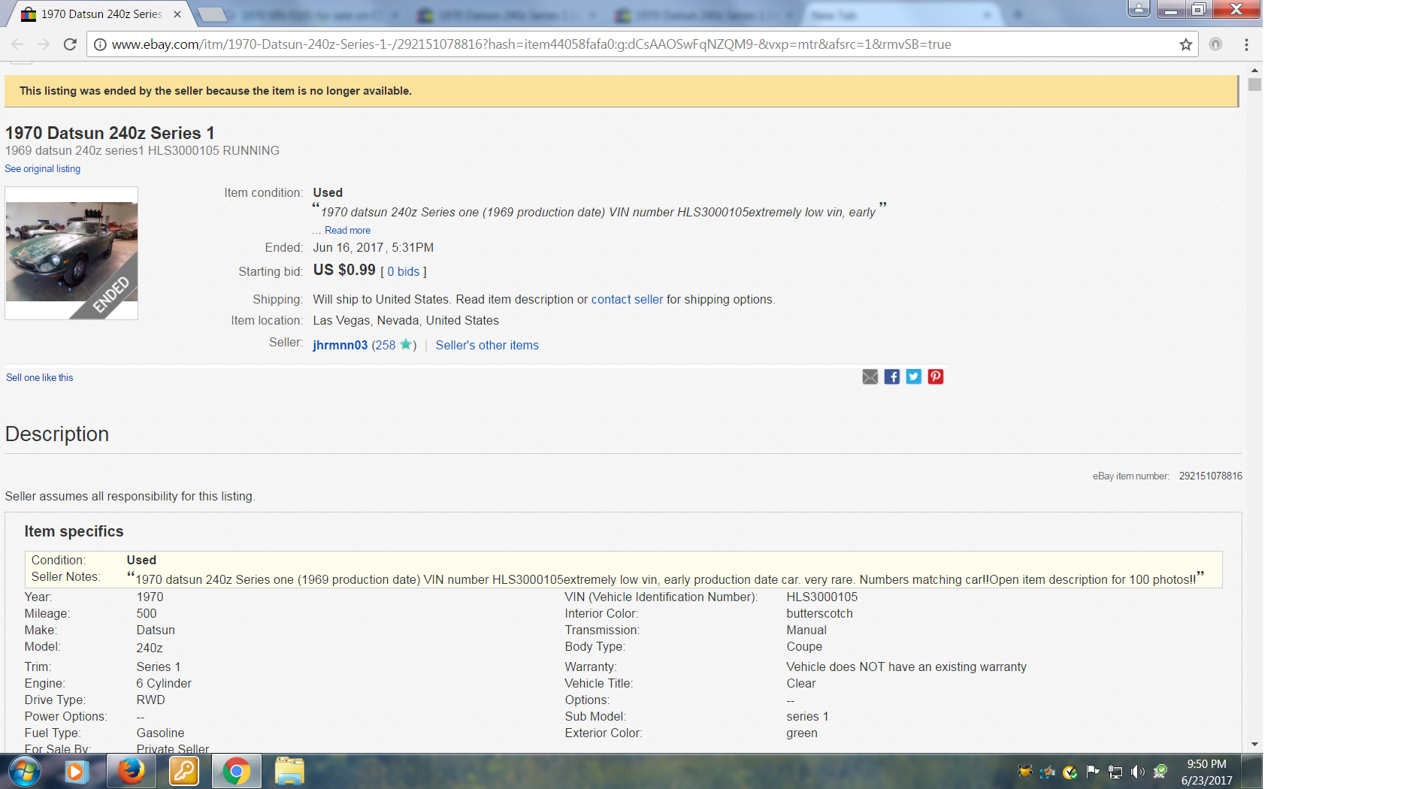Open network status icon in tray
This screenshot has height=789, width=1413.
tap(1115, 772)
